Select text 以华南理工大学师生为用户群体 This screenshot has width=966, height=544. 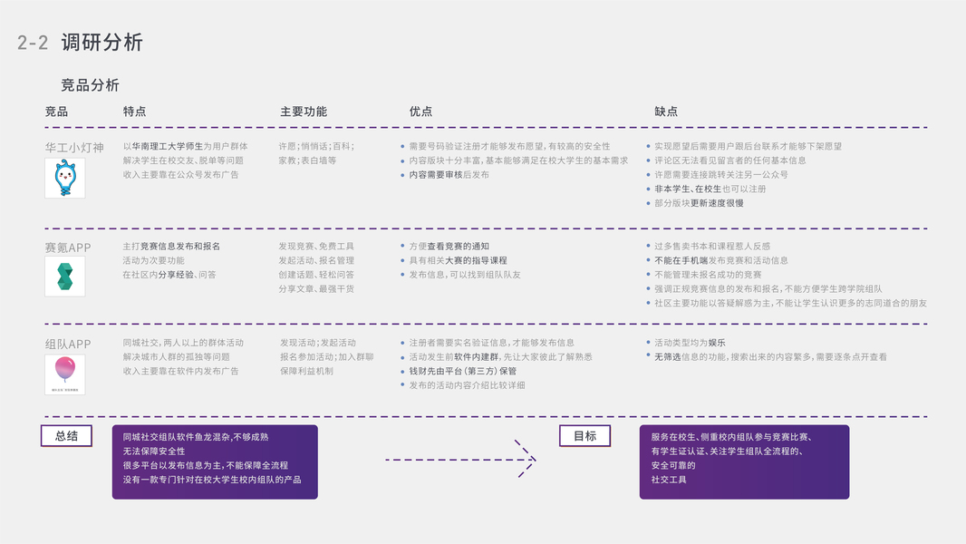click(186, 147)
